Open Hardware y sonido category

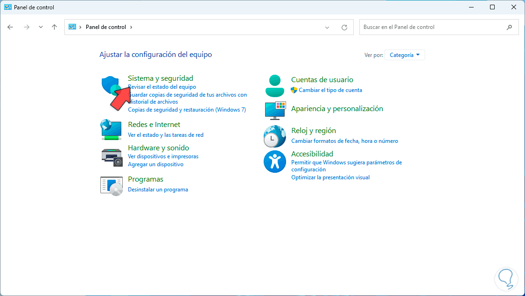(x=158, y=148)
